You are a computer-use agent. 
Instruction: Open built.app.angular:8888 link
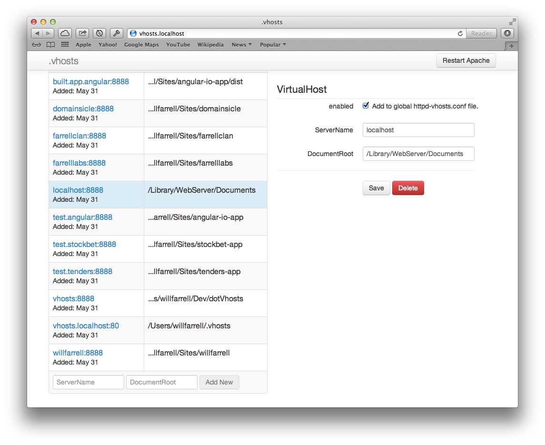[91, 81]
